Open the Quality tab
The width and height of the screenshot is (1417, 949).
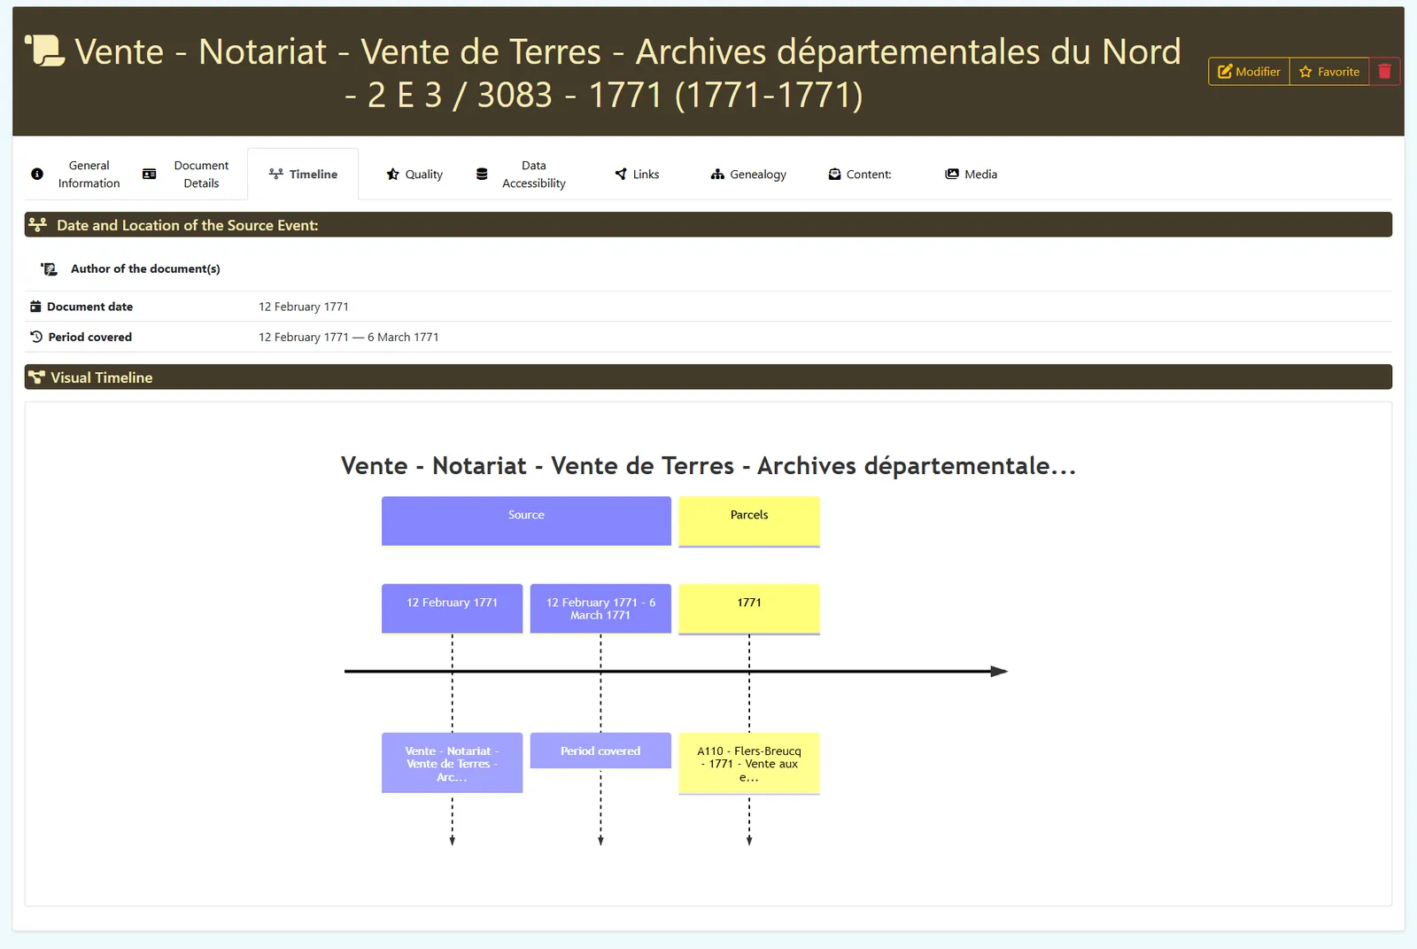(414, 175)
